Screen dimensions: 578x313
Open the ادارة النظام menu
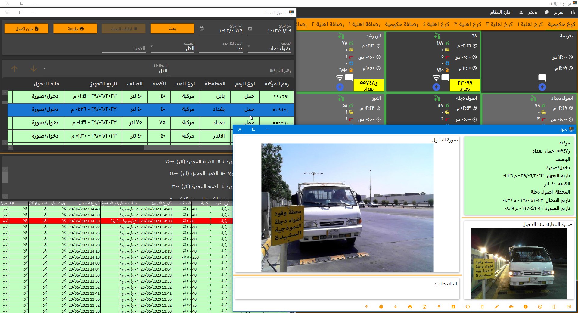500,12
